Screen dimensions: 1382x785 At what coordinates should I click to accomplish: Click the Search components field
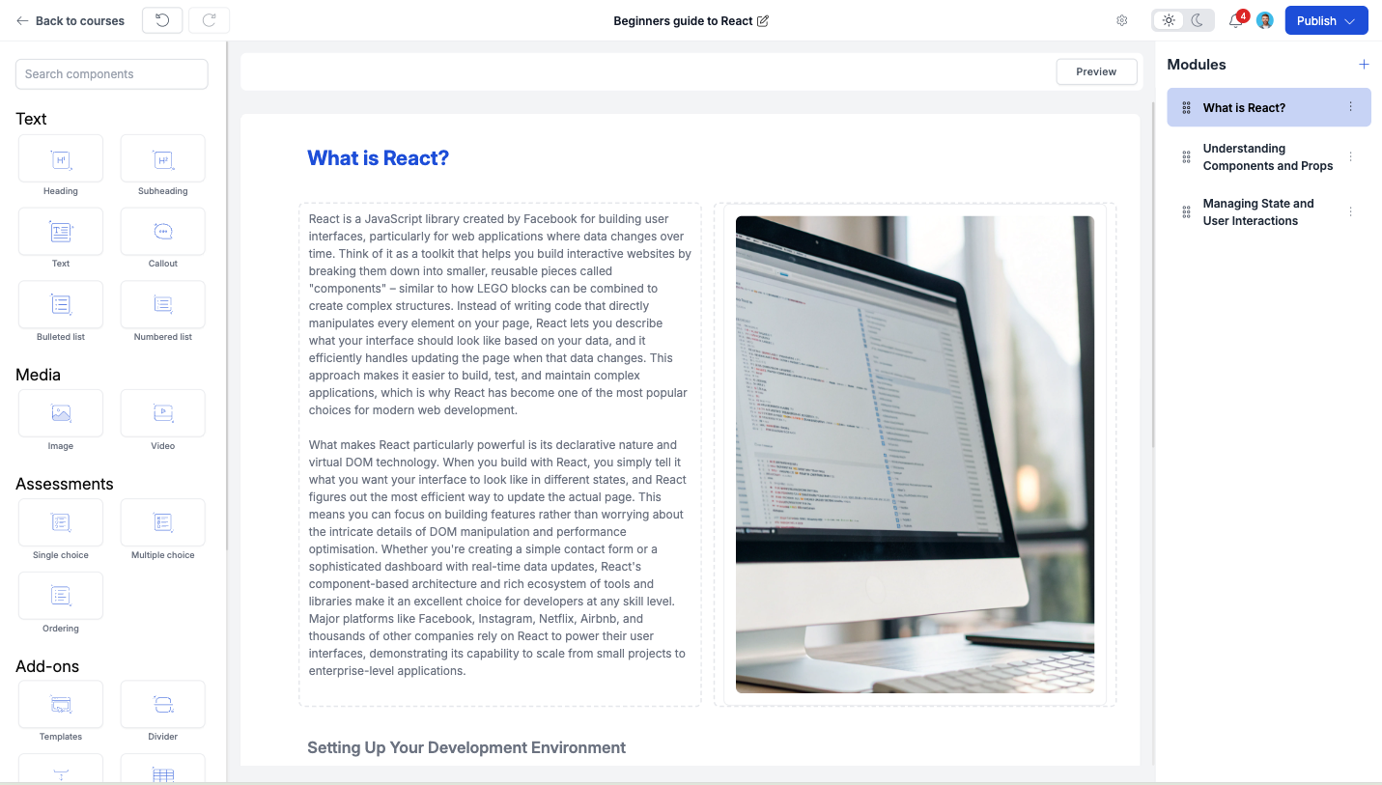tap(111, 73)
